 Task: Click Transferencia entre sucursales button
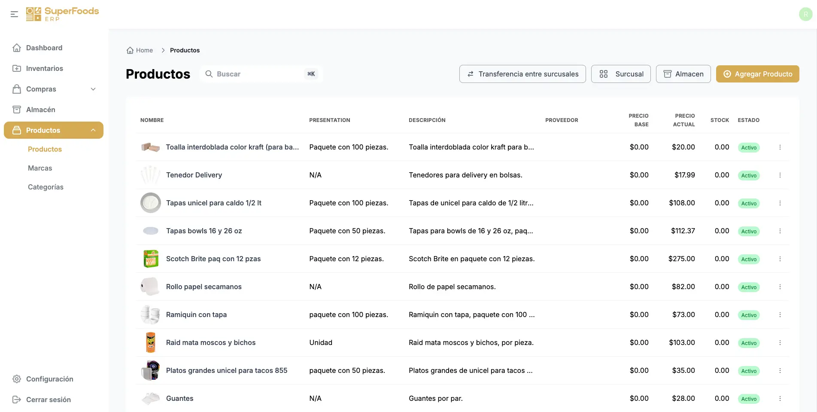click(x=522, y=74)
